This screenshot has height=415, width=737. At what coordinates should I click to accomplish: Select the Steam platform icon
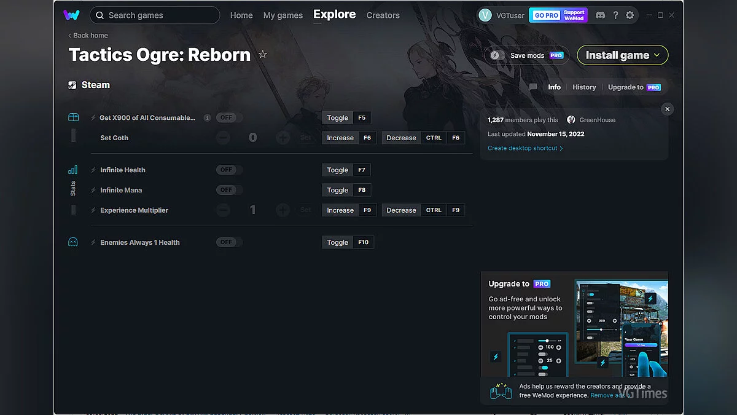click(72, 85)
